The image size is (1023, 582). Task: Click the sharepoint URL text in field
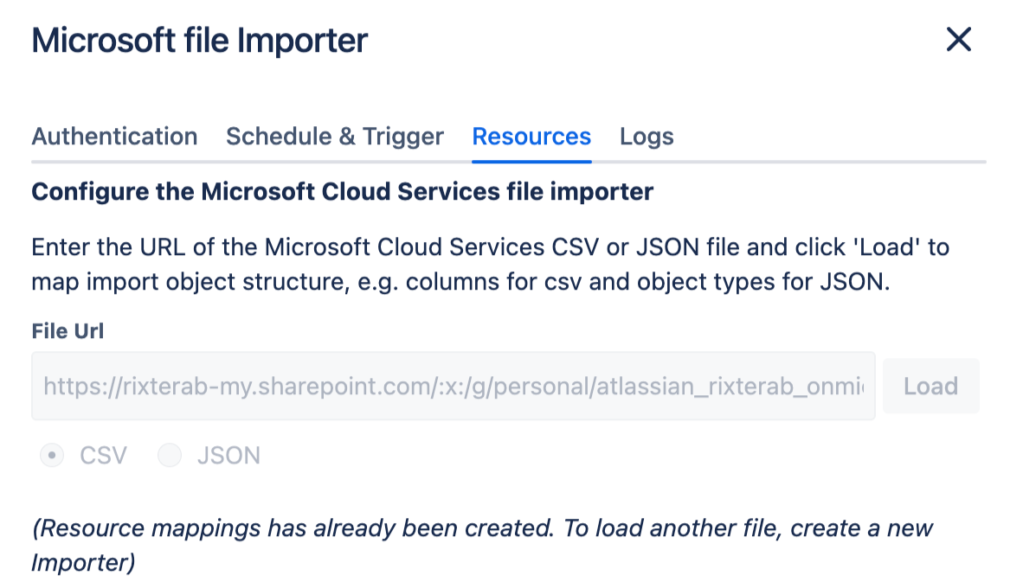tap(346, 387)
